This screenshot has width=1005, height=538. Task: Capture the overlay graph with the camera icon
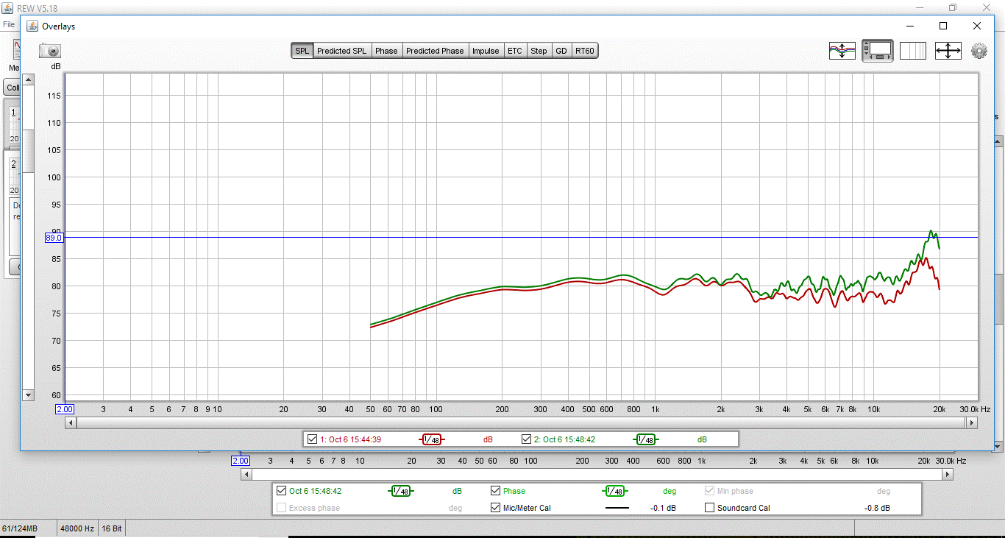coord(50,51)
